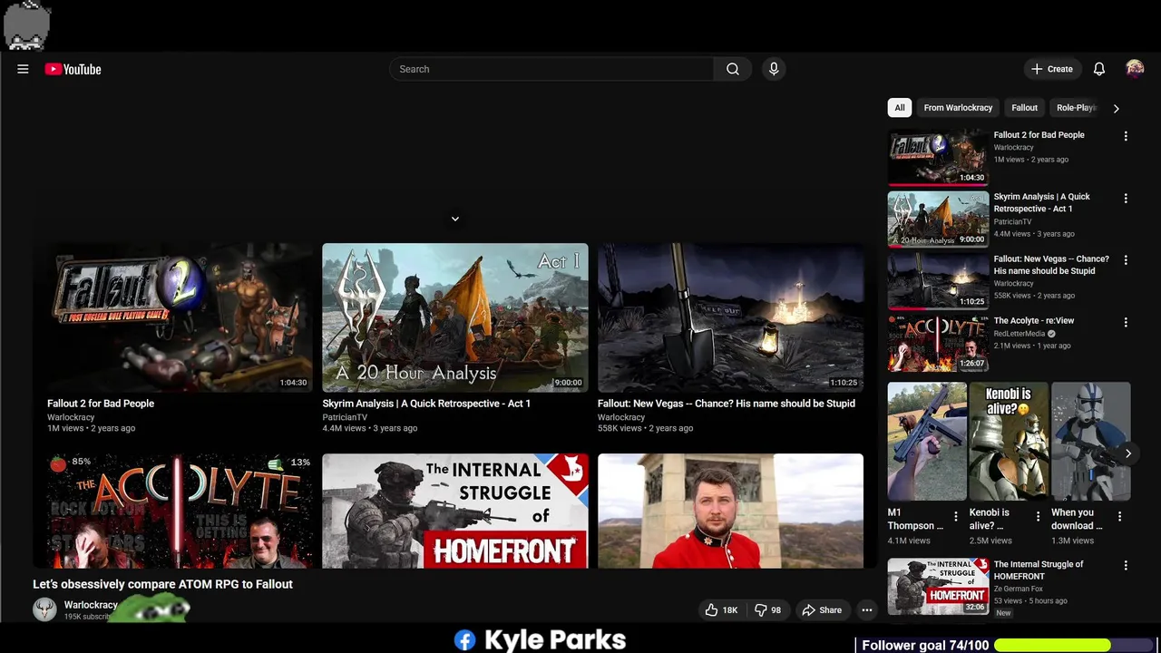Screen dimensions: 1161x653
Task: Collapse end screen with down chevron
Action: (455, 219)
